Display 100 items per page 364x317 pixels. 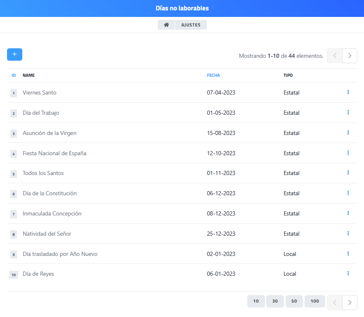[x=314, y=301]
